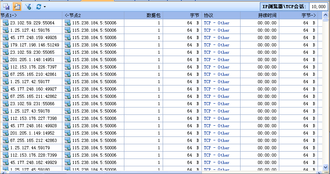Click node icon beside 201.205.1.148:14951
The height and width of the screenshot is (174, 330).
(6, 60)
